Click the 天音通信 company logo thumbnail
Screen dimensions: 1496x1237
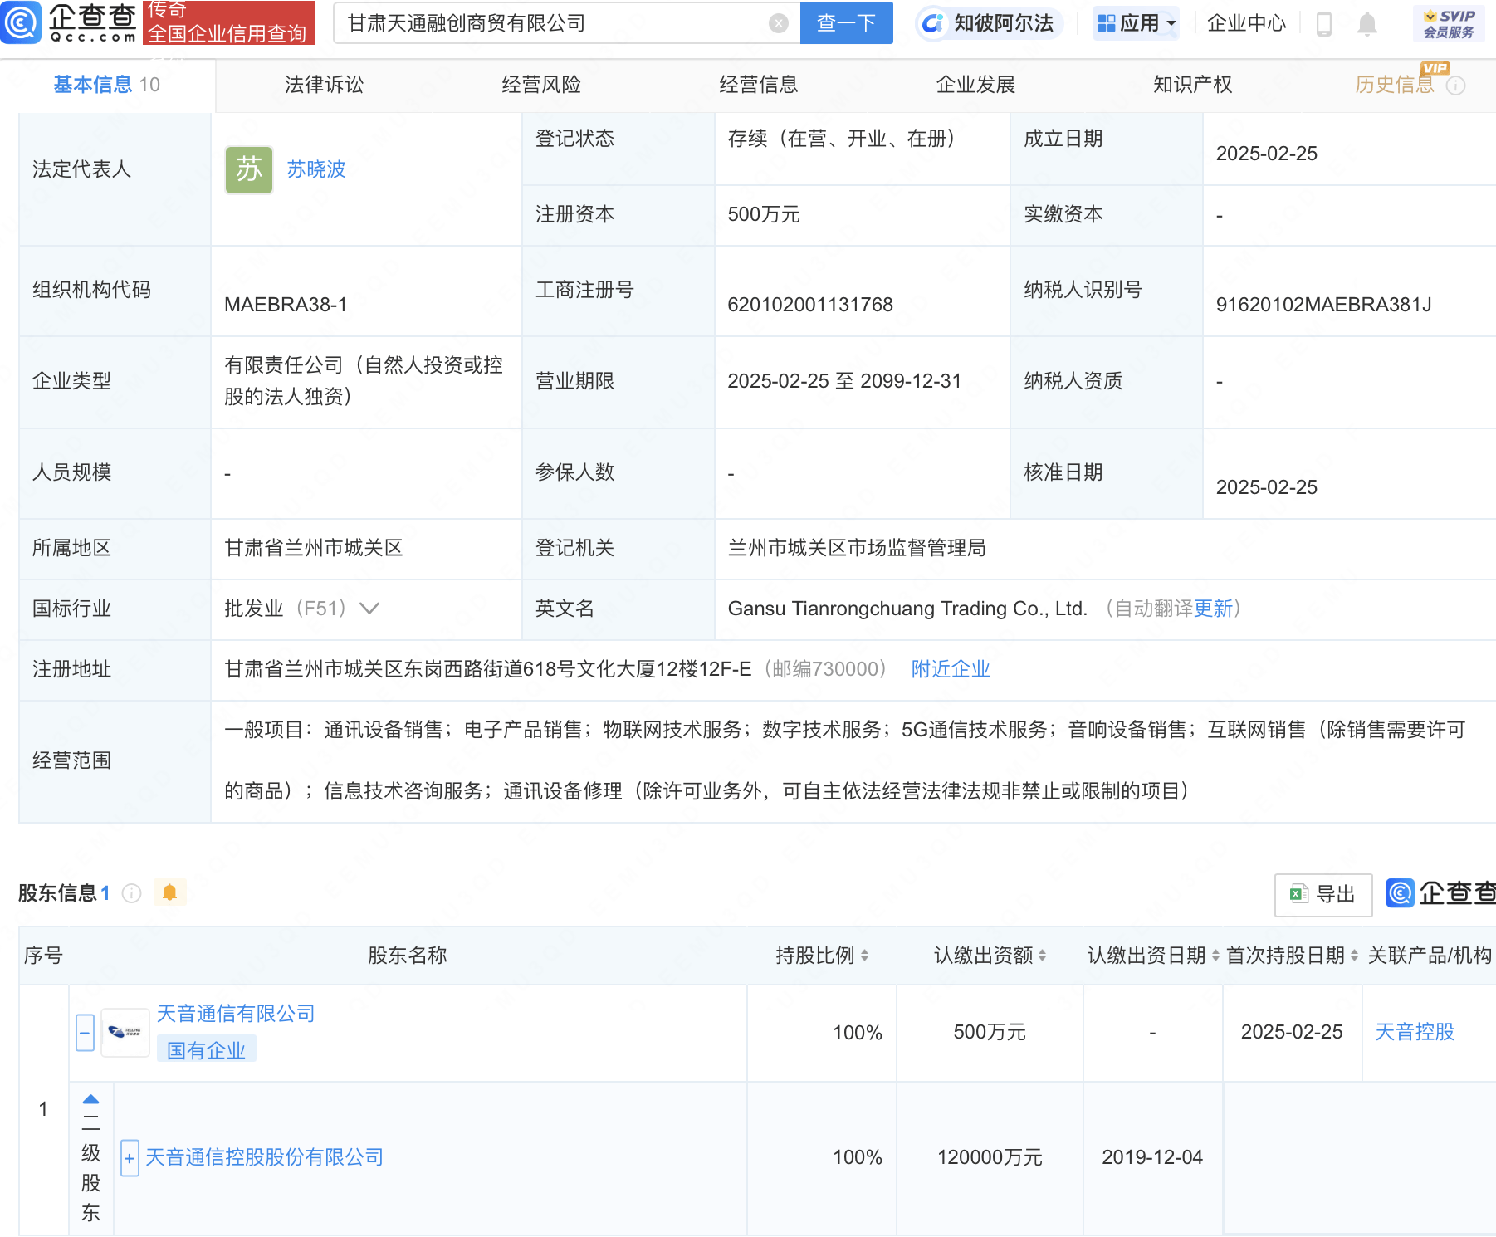[125, 1032]
